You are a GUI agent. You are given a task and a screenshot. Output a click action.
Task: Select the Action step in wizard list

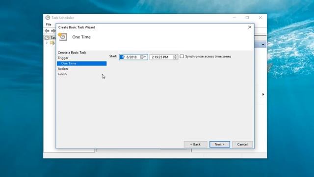[63, 69]
